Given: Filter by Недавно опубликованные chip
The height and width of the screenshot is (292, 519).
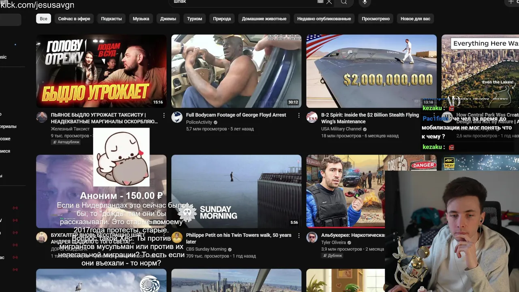Looking at the screenshot, I should pyautogui.click(x=324, y=19).
